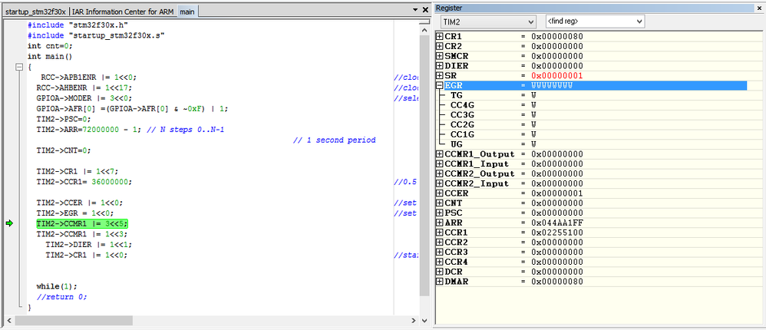Expand the CCMR1_Input register
Image resolution: width=766 pixels, height=330 pixels.
click(x=440, y=164)
